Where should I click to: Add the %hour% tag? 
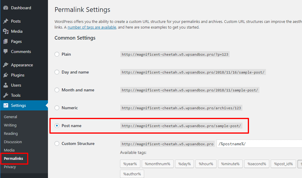(206, 164)
